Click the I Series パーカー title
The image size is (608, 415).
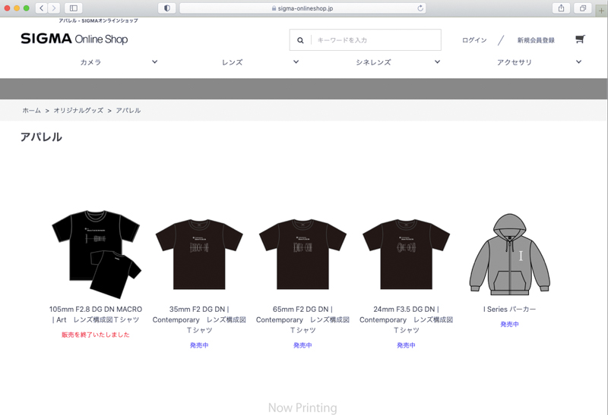pyautogui.click(x=509, y=310)
